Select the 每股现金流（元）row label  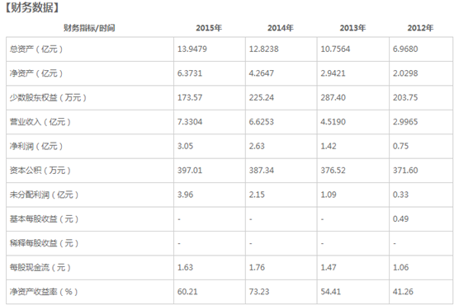tap(40, 267)
